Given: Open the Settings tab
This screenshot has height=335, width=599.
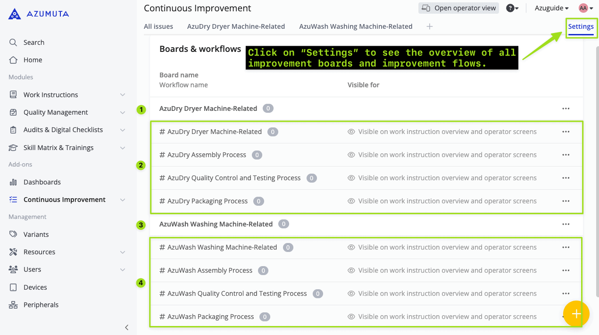Looking at the screenshot, I should [x=581, y=26].
